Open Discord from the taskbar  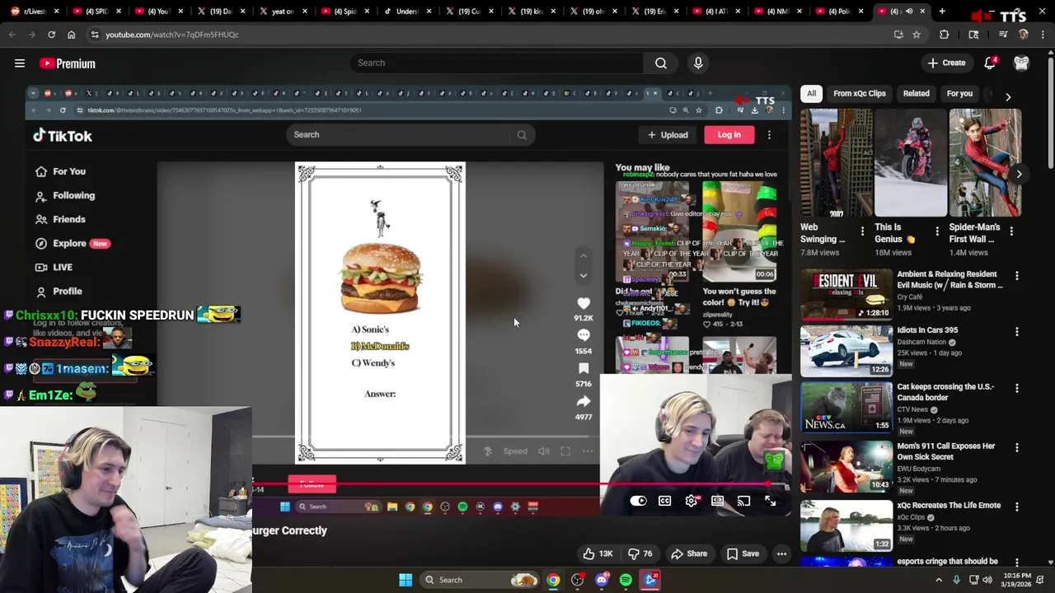pos(602,580)
